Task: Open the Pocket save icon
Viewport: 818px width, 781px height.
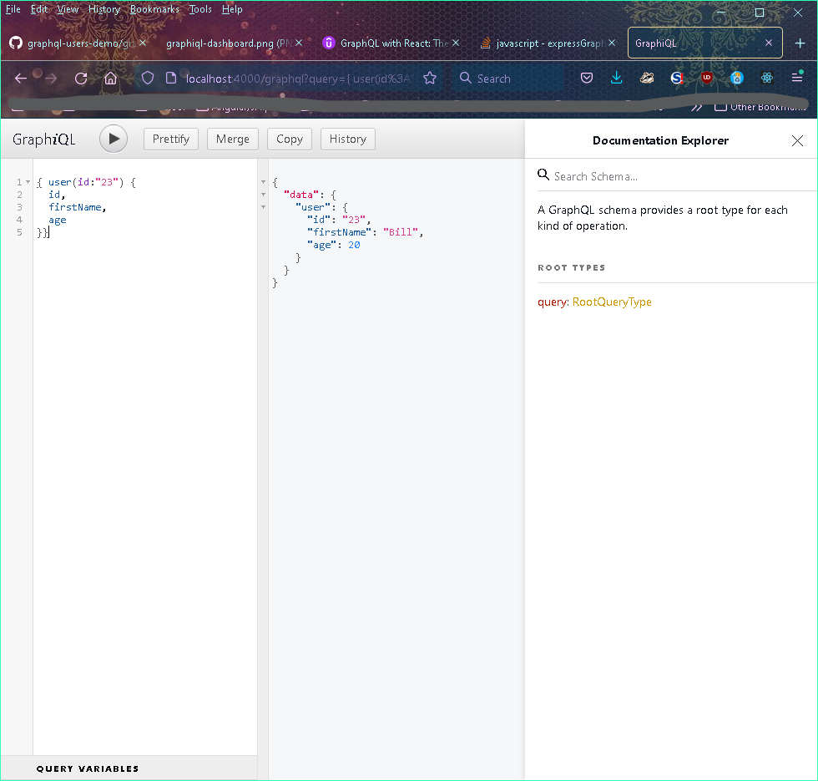Action: coord(586,79)
